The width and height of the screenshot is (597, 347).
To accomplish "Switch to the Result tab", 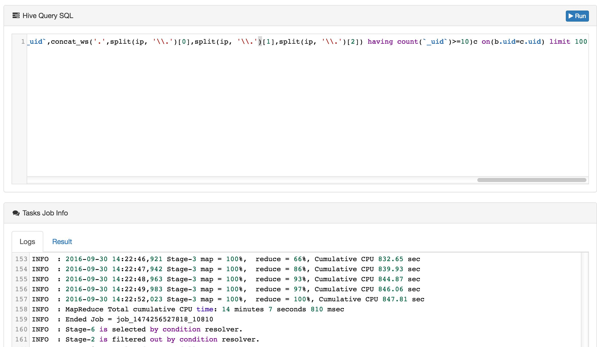I will point(62,242).
